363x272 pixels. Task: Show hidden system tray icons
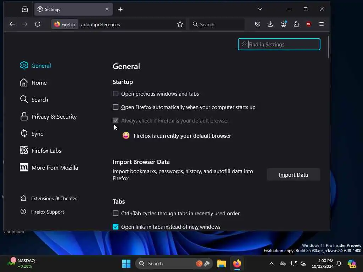tap(272, 263)
